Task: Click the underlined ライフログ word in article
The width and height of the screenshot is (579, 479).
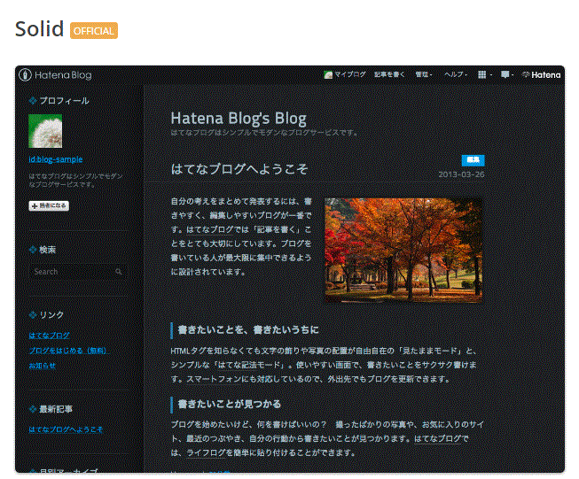Action: 206,452
